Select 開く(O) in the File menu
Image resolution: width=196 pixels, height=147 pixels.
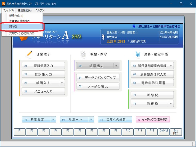coord(22,27)
